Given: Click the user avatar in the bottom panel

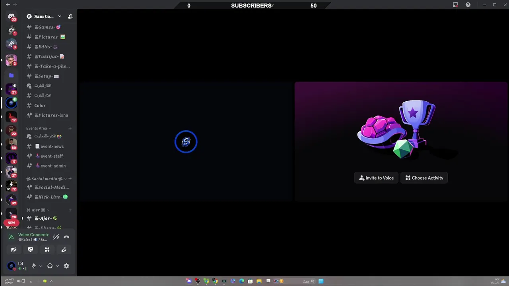Looking at the screenshot, I should coord(11,266).
